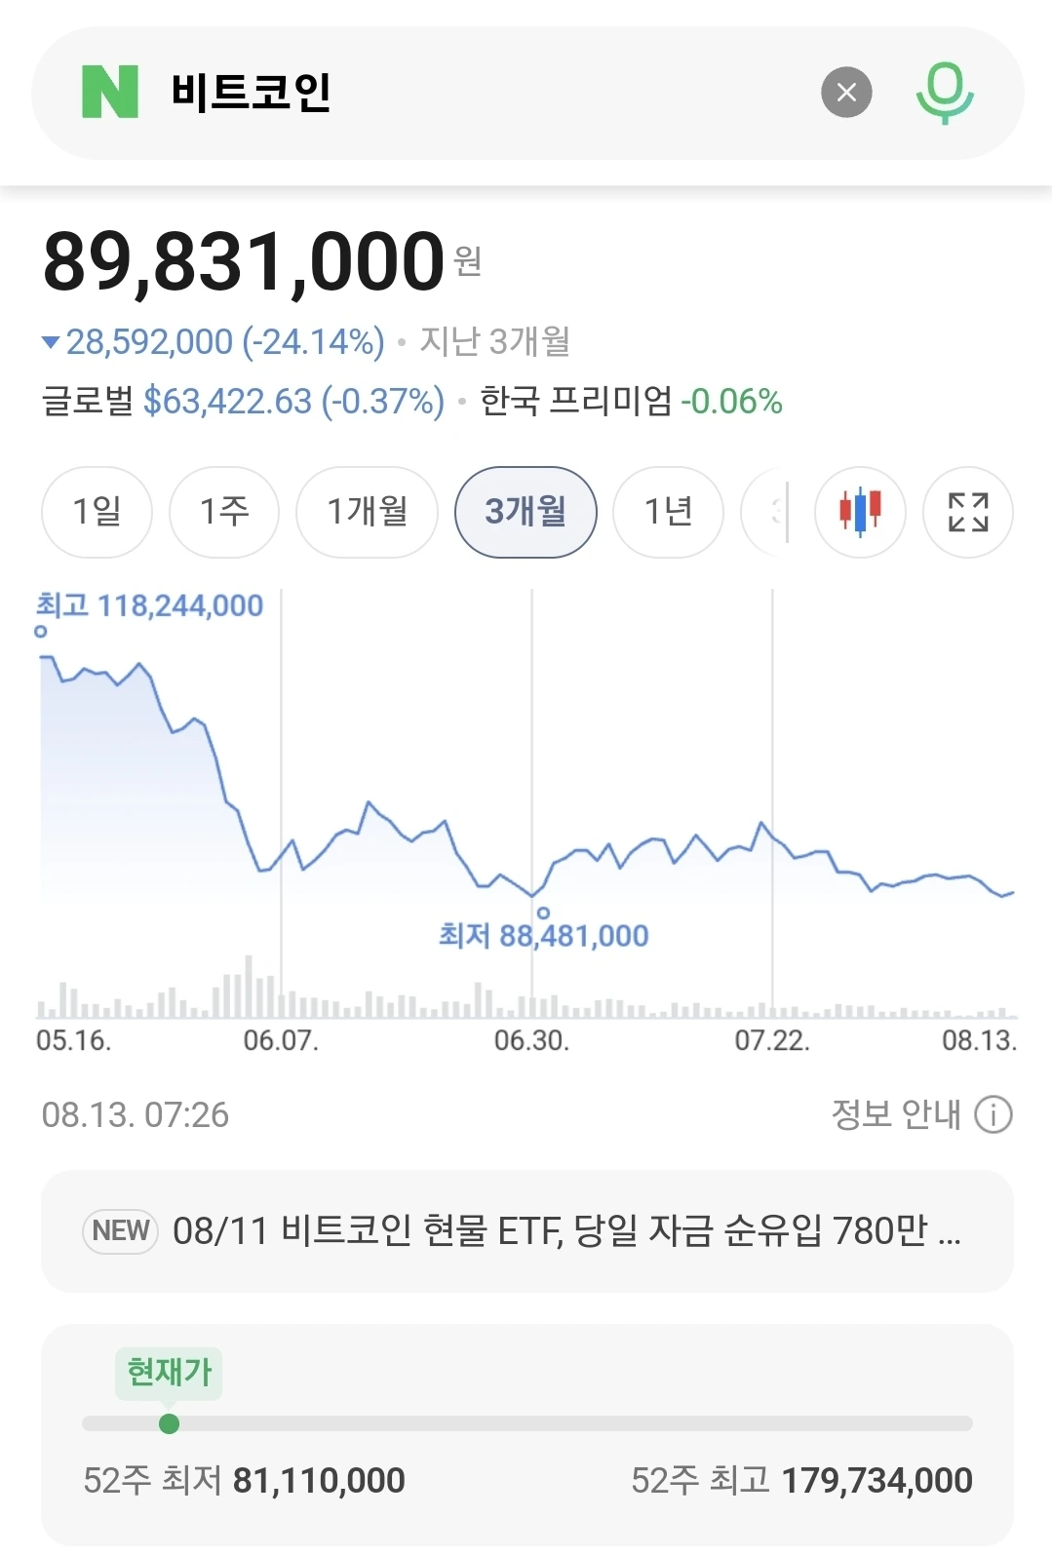Click the 최저 88,481,000 chart marker

(543, 913)
